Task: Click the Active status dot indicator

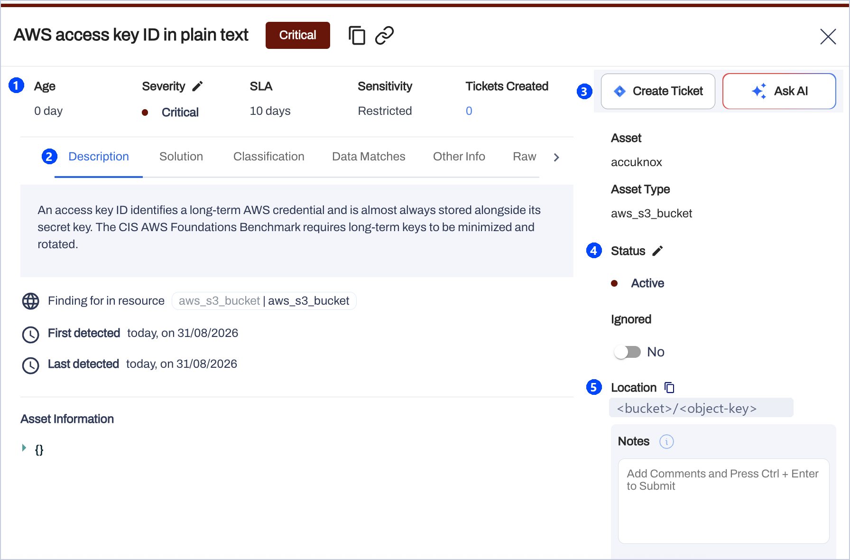Action: [x=614, y=283]
